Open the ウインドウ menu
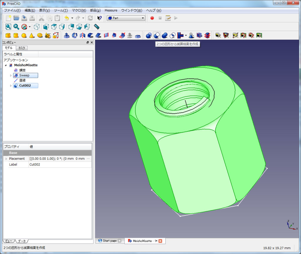This screenshot has height=254, width=301. tap(132, 10)
